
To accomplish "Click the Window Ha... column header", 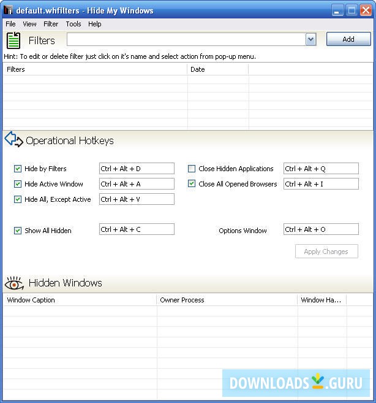I will (322, 300).
